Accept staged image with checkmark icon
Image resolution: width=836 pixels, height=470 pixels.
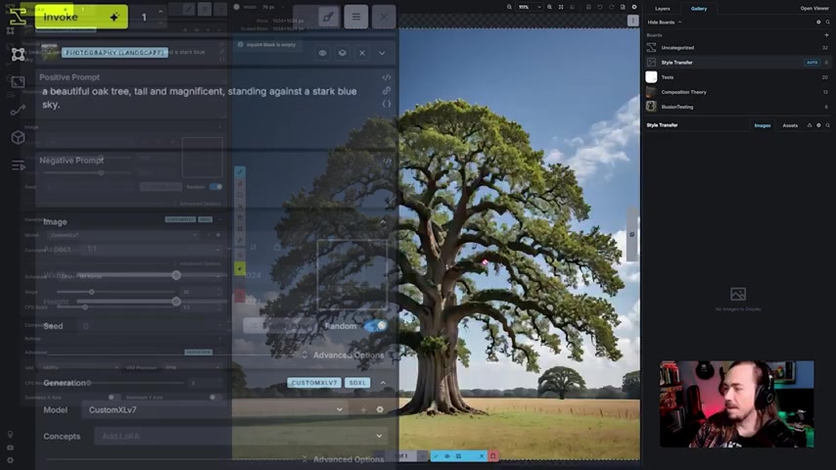pyautogui.click(x=437, y=456)
